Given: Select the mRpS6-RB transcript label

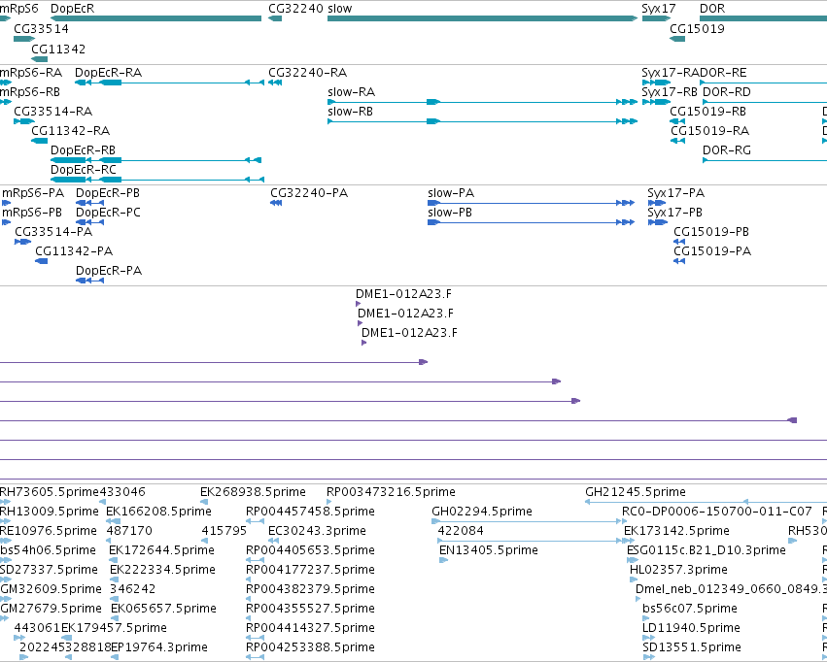Looking at the screenshot, I should (x=30, y=91).
